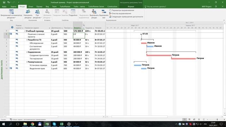Open the TurboPlanner Server tab

coord(96,7)
